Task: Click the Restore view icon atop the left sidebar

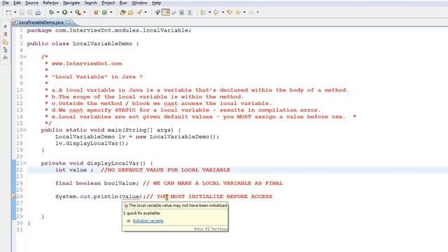Action: pos(5,27)
